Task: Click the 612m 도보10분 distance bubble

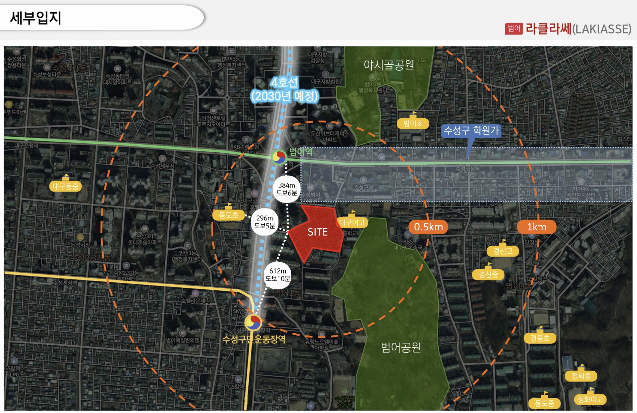Action: (x=278, y=275)
